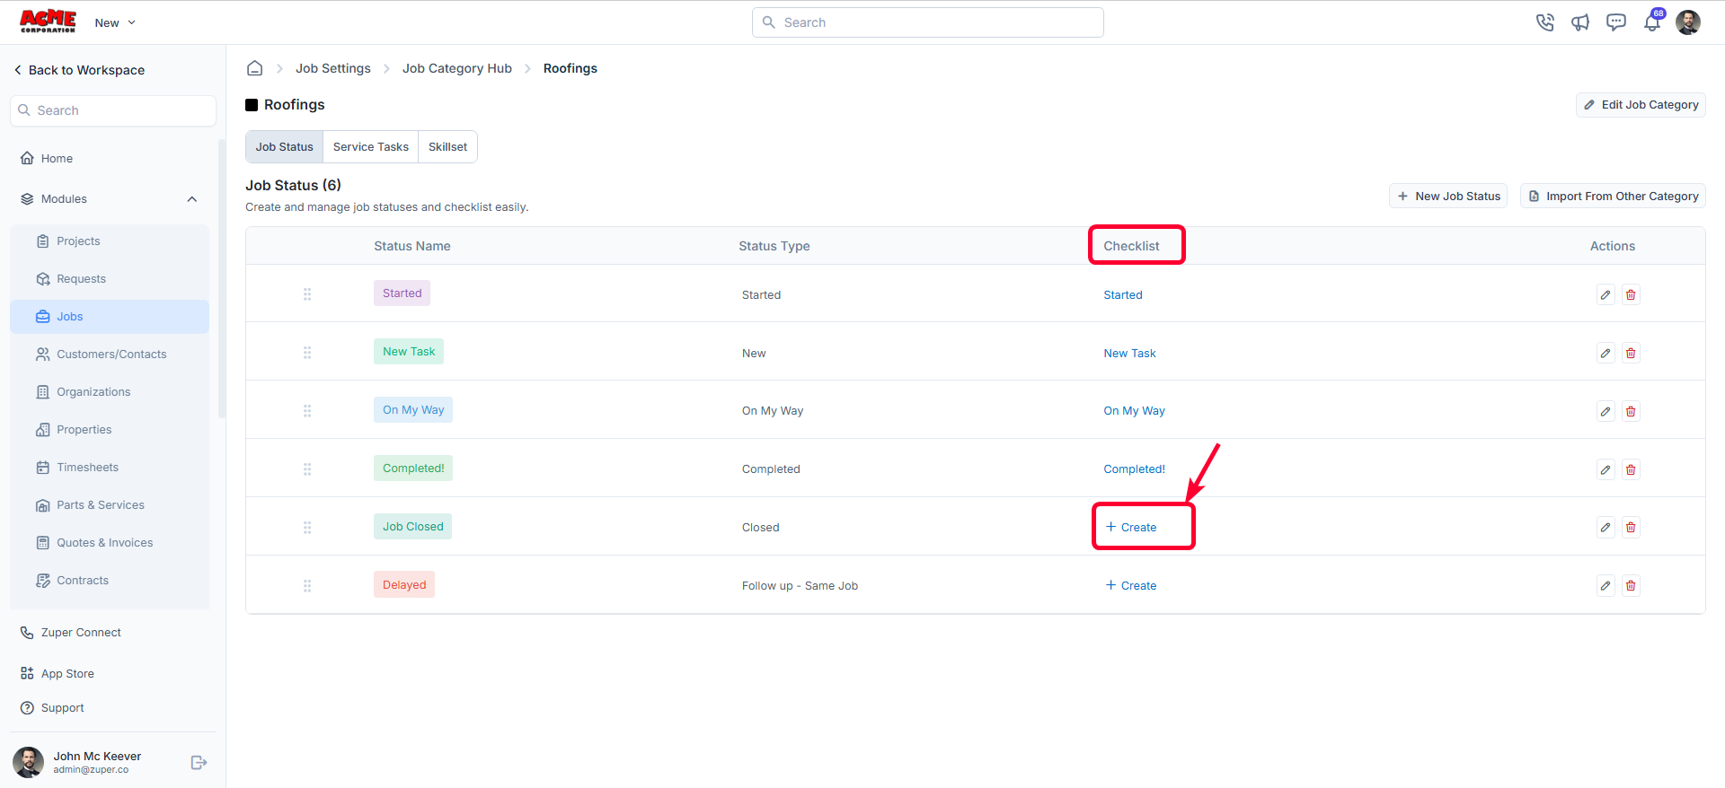Open Requests in the sidebar
The image size is (1725, 788).
pos(110,279)
